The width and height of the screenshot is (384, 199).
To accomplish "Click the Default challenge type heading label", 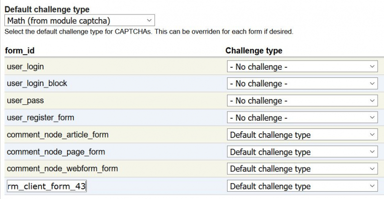I will (47, 9).
